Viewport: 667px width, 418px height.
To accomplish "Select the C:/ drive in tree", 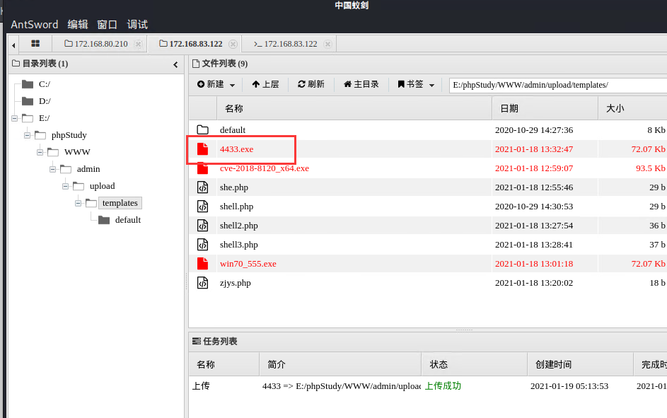I will point(44,84).
